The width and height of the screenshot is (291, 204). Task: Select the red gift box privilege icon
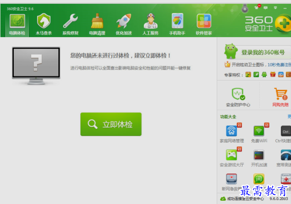[x=273, y=75]
